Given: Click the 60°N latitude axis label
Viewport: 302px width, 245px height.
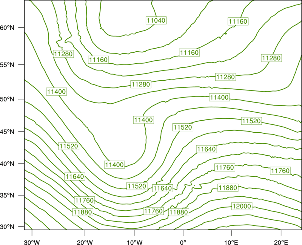Looking at the screenshot, I should (7, 28).
